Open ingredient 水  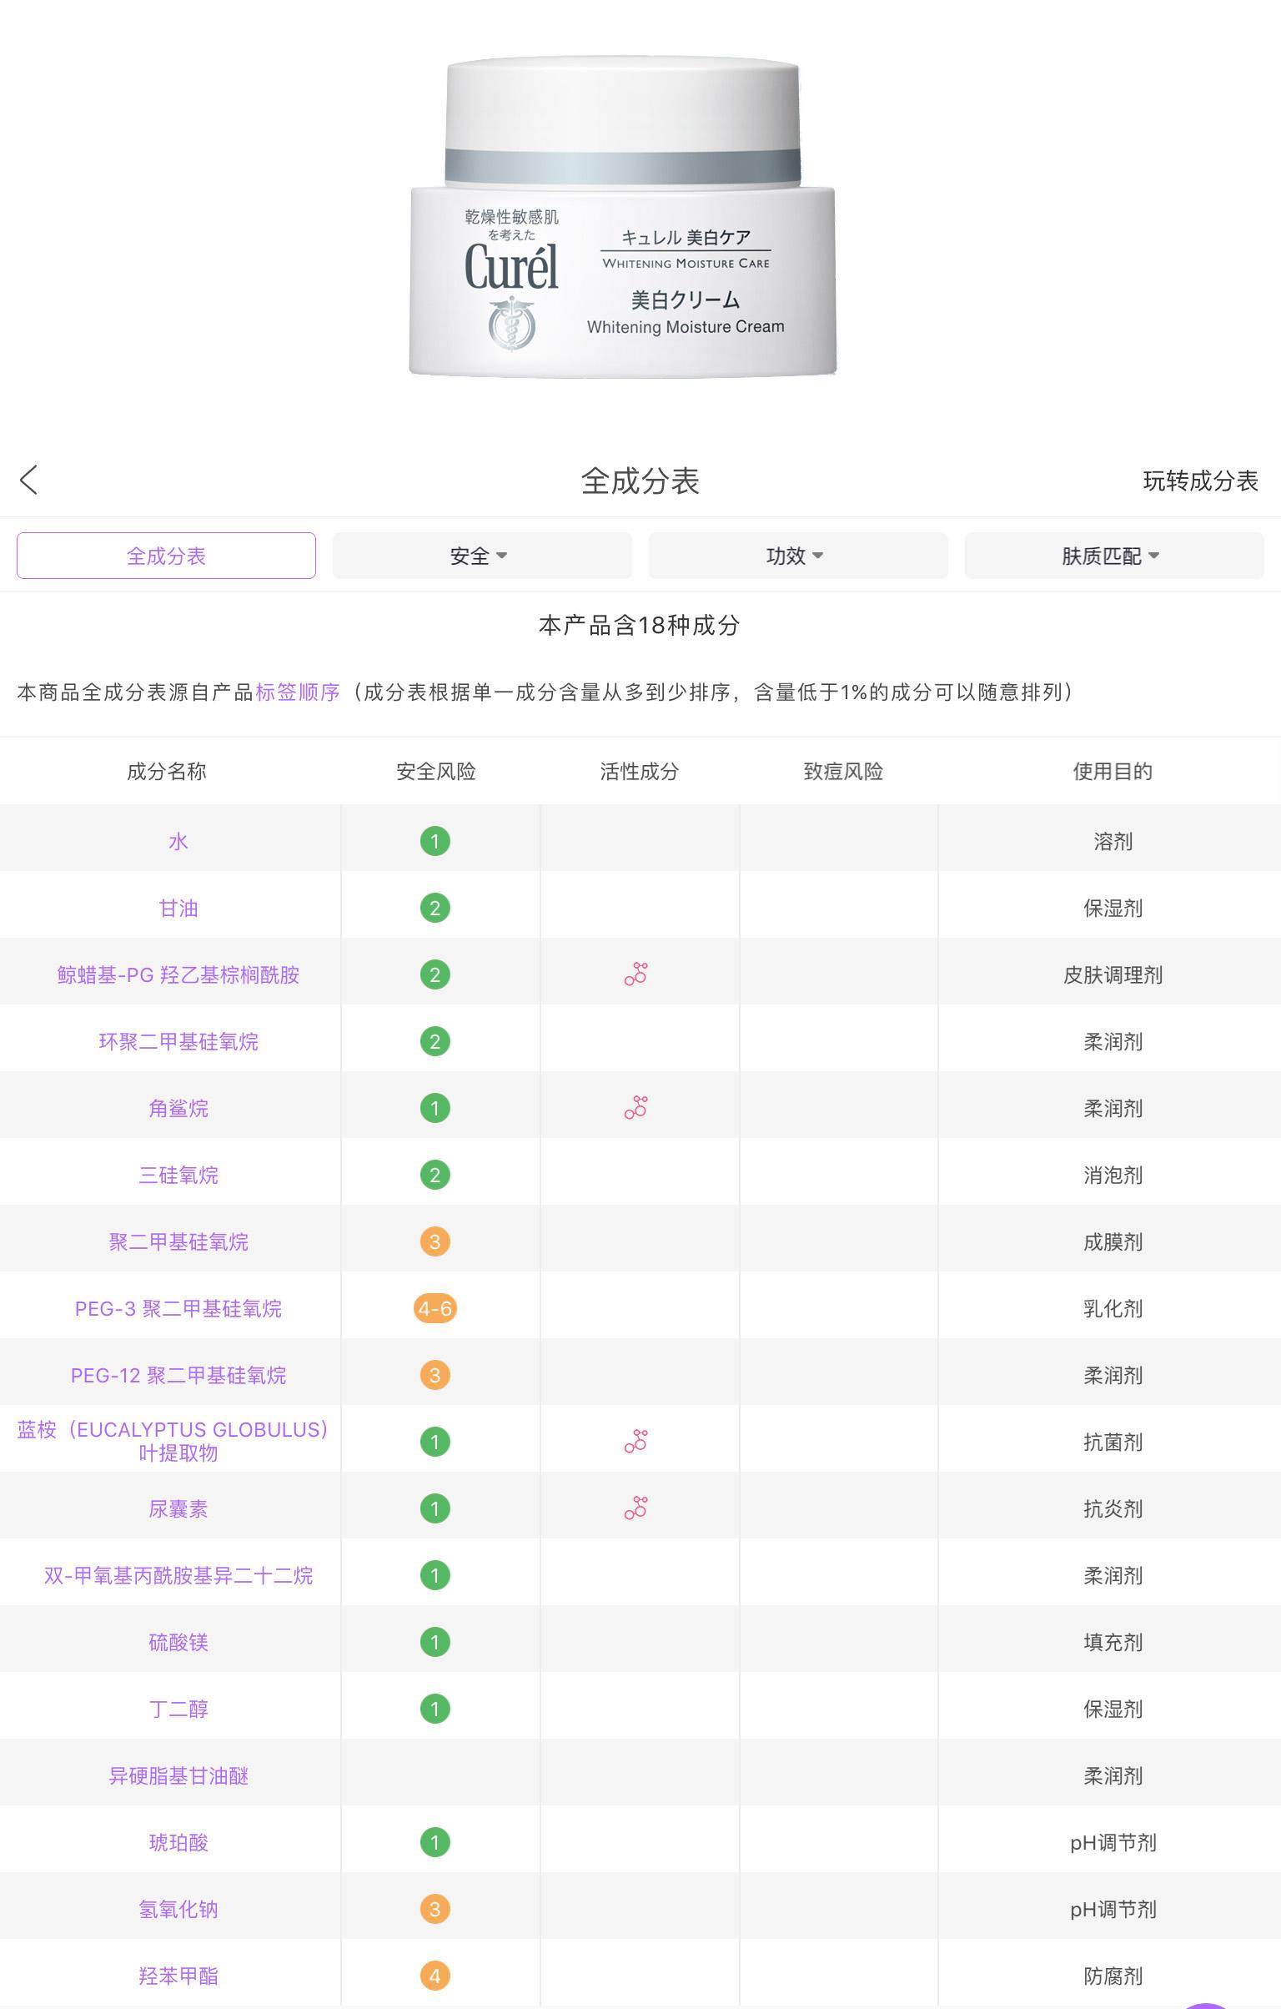click(x=178, y=841)
